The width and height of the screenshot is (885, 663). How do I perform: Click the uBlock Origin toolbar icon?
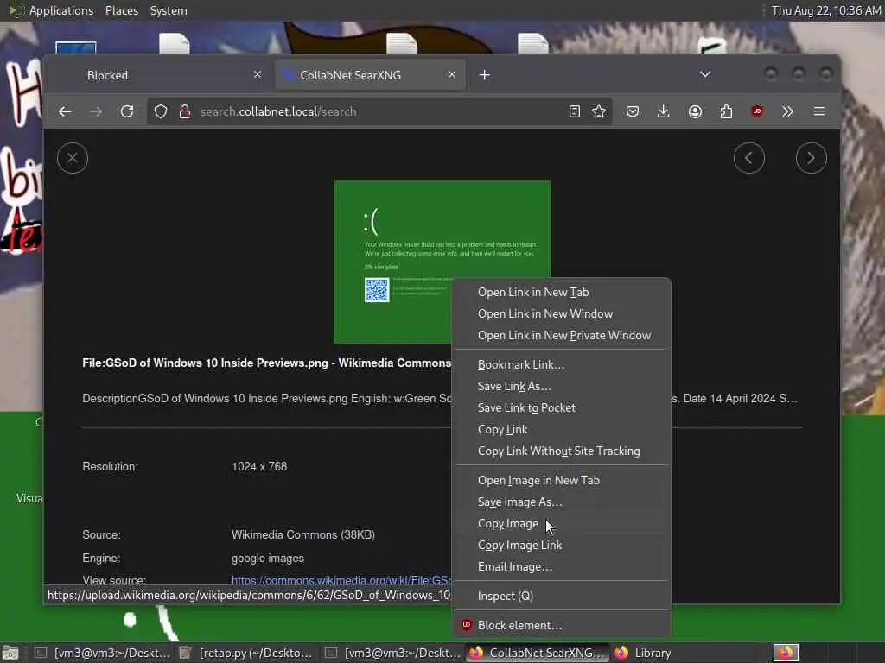click(x=757, y=111)
